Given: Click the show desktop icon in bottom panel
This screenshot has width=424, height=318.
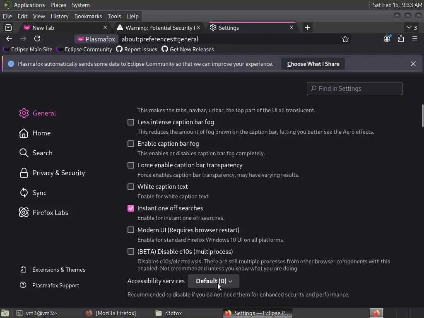Looking at the screenshot, I should [5, 313].
